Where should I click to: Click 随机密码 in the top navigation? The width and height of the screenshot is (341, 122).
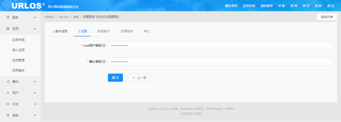click(x=231, y=6)
